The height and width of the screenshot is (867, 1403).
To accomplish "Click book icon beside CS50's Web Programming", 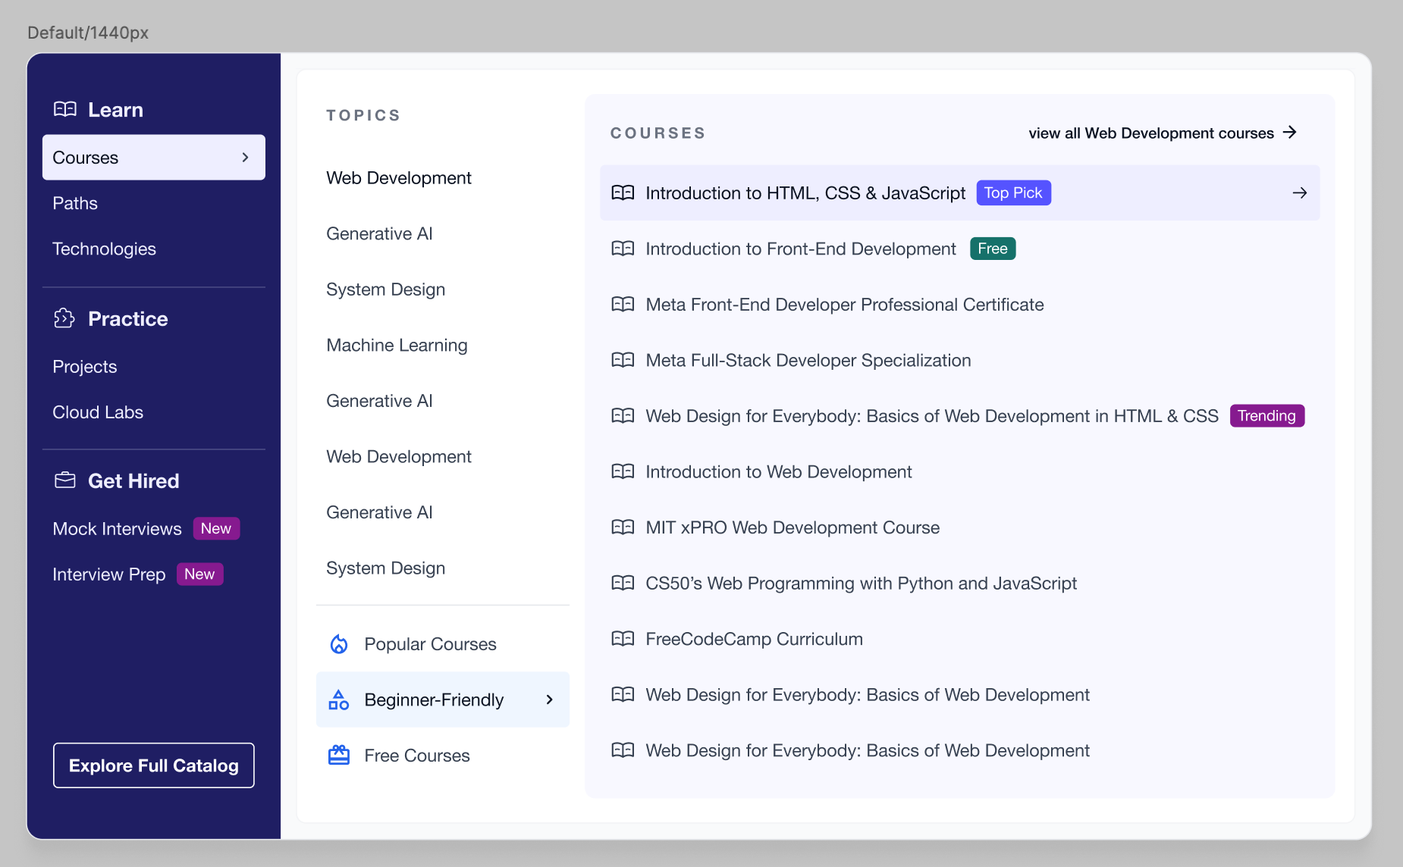I will (623, 583).
